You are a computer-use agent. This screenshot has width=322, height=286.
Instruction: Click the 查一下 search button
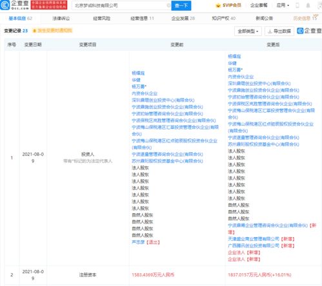pos(181,6)
